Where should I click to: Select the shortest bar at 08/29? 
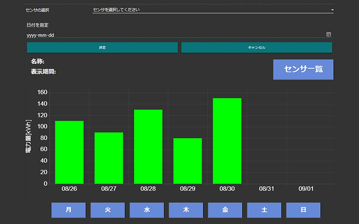tap(188, 161)
